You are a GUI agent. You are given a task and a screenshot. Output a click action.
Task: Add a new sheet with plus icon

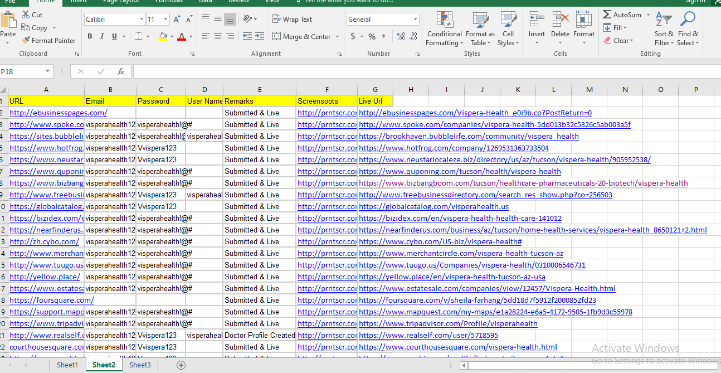[x=181, y=365]
